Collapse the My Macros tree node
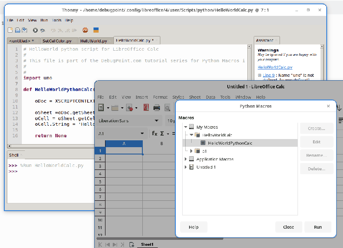This screenshot has width=343, height=248. click(186, 127)
